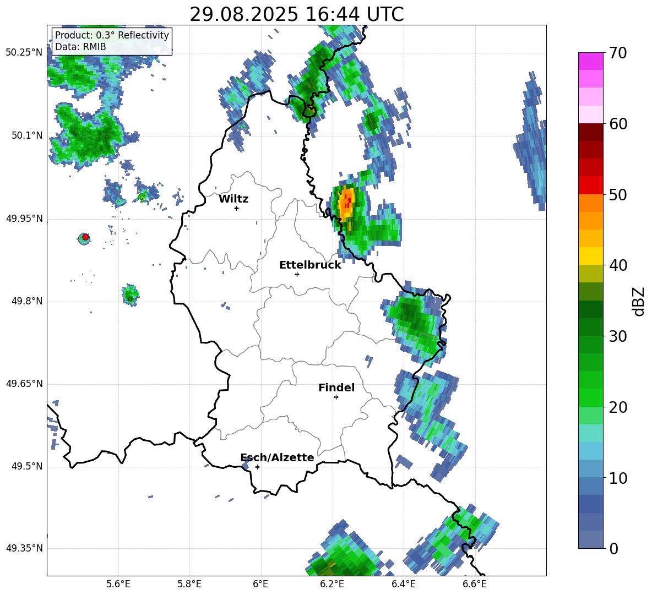Image resolution: width=652 pixels, height=595 pixels.
Task: Click the 6.4°E longitude tick label
Action: (x=403, y=584)
